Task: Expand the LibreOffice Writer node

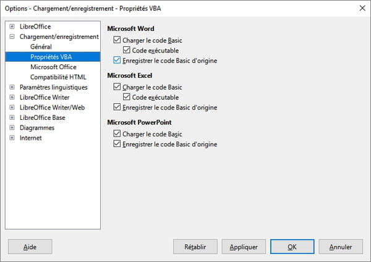Action: click(12, 97)
